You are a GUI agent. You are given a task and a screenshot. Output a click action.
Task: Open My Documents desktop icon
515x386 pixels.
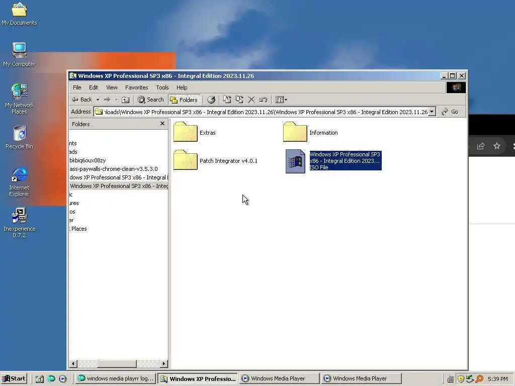(x=19, y=14)
